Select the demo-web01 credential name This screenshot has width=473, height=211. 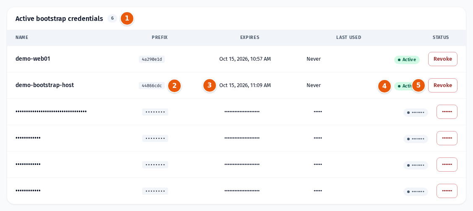(33, 59)
